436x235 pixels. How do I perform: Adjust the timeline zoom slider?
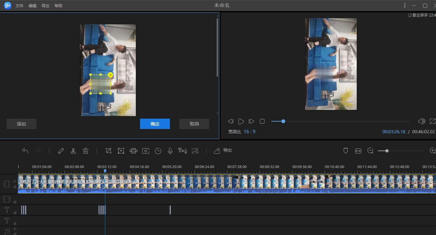click(x=387, y=150)
